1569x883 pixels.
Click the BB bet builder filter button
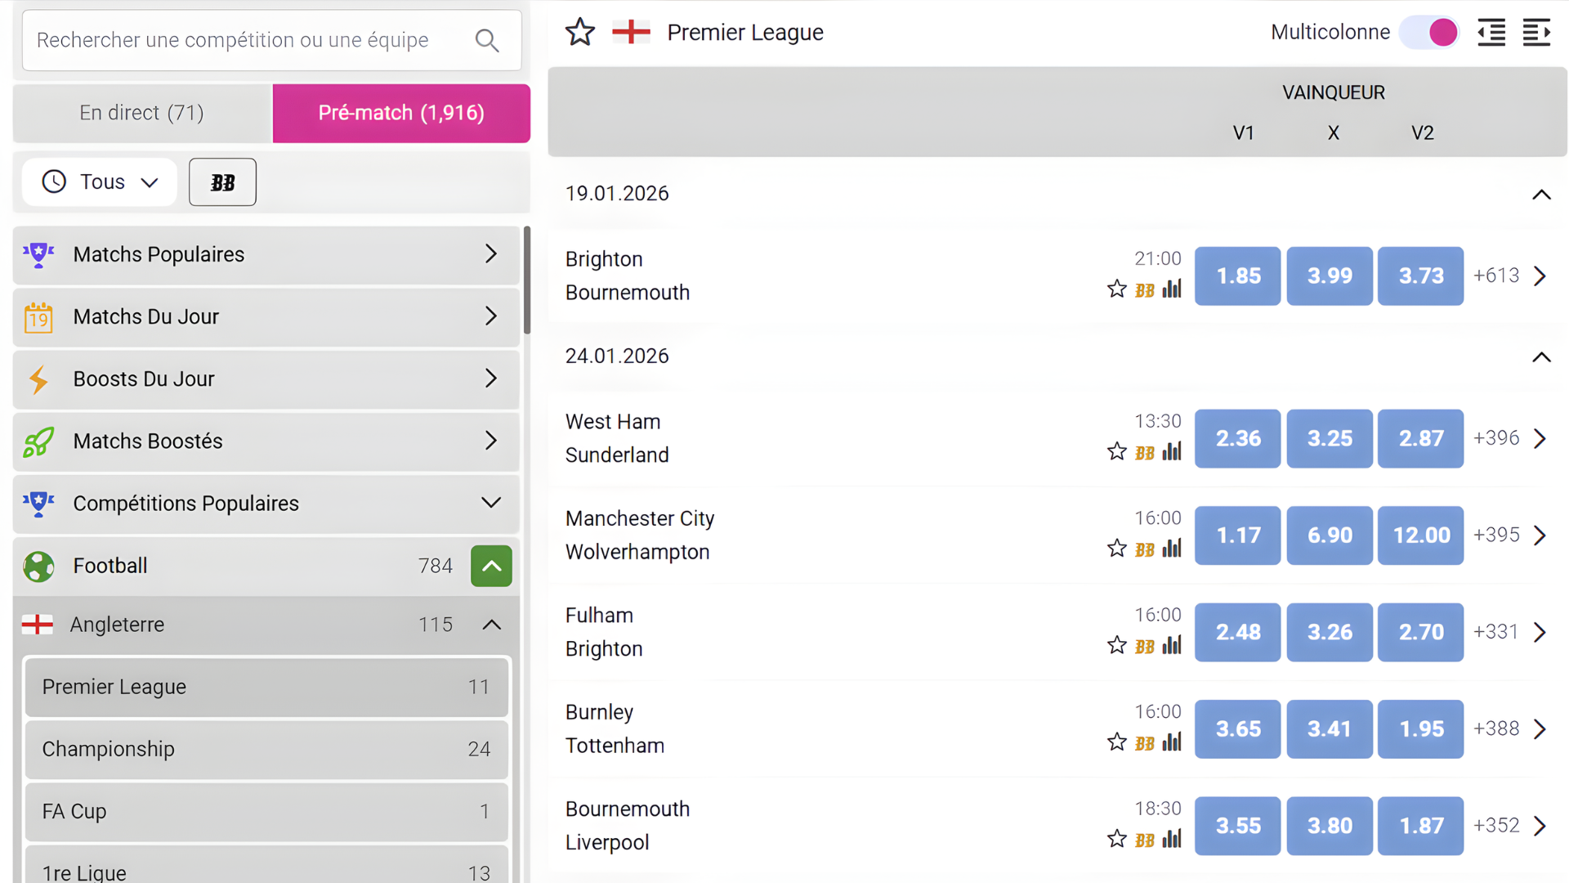pyautogui.click(x=222, y=182)
